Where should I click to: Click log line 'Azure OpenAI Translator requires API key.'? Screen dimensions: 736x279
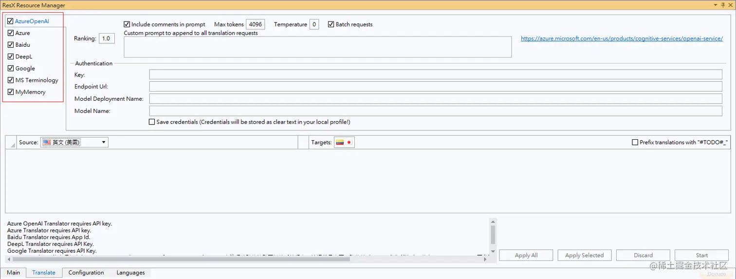60,223
